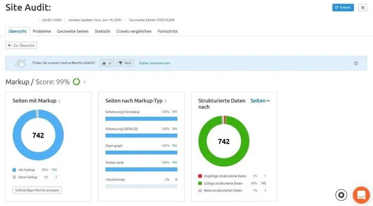The image size is (373, 206).
Task: Click the Zur Übersicht back button
Action: tap(21, 45)
